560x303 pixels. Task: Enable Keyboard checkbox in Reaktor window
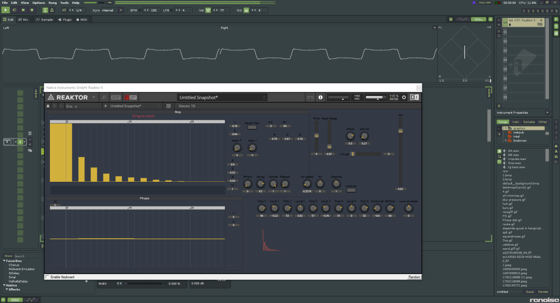(x=48, y=277)
